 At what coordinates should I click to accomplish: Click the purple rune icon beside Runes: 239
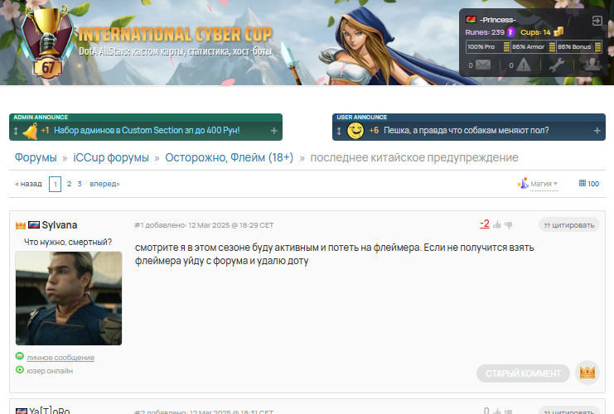tap(510, 32)
